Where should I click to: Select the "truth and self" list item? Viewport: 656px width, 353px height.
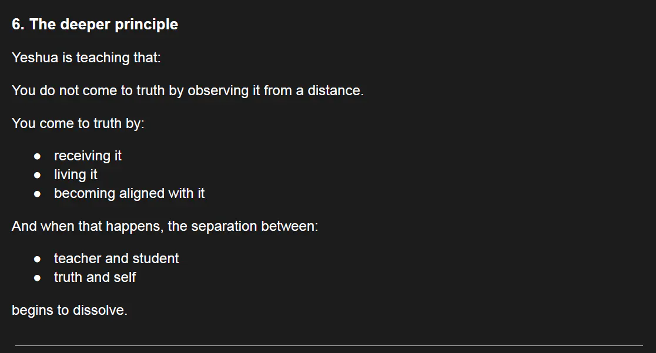(x=95, y=277)
